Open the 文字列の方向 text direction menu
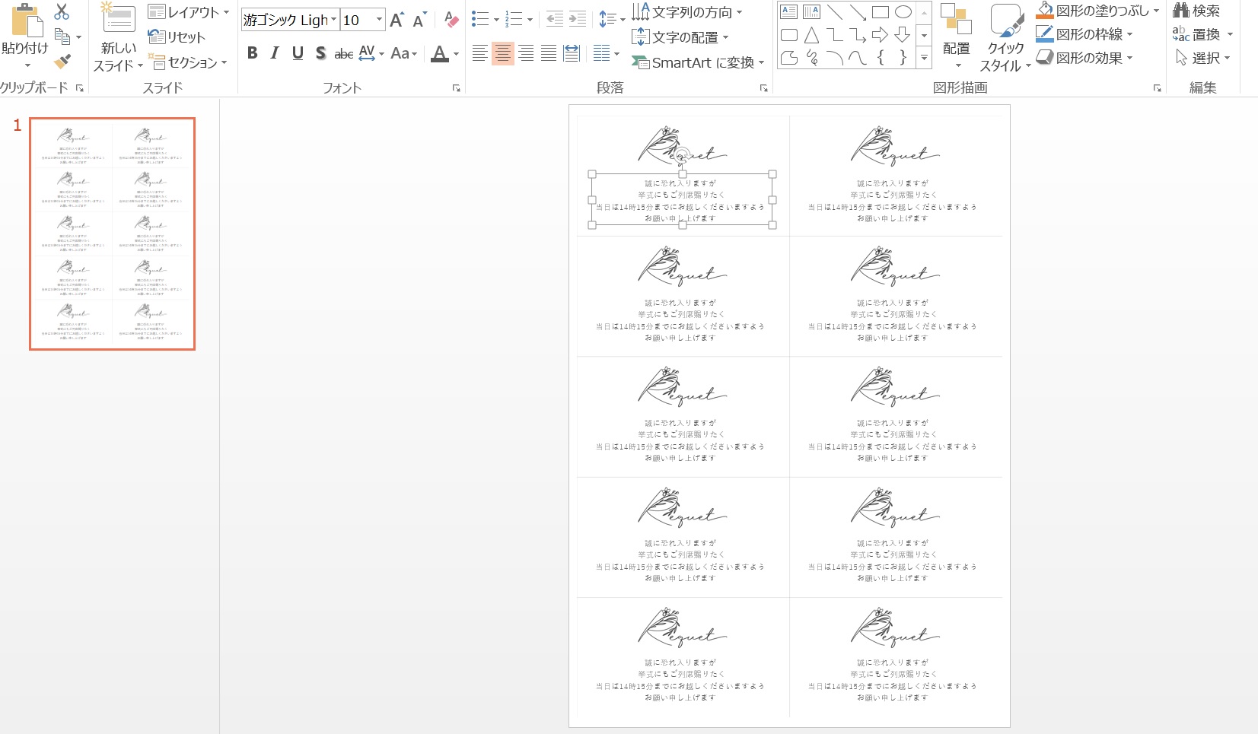Viewport: 1258px width, 734px height. [686, 12]
